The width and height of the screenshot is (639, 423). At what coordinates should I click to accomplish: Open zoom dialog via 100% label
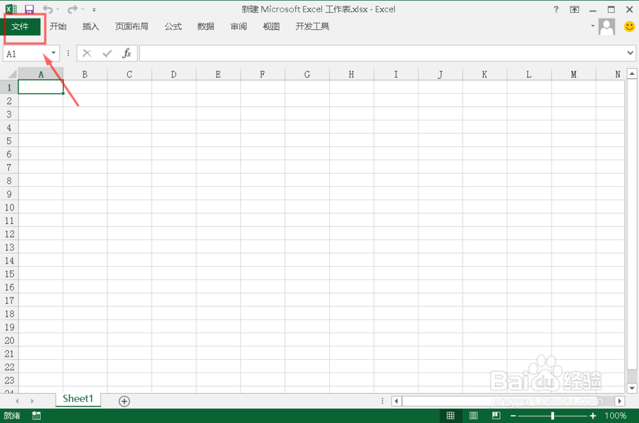point(615,416)
